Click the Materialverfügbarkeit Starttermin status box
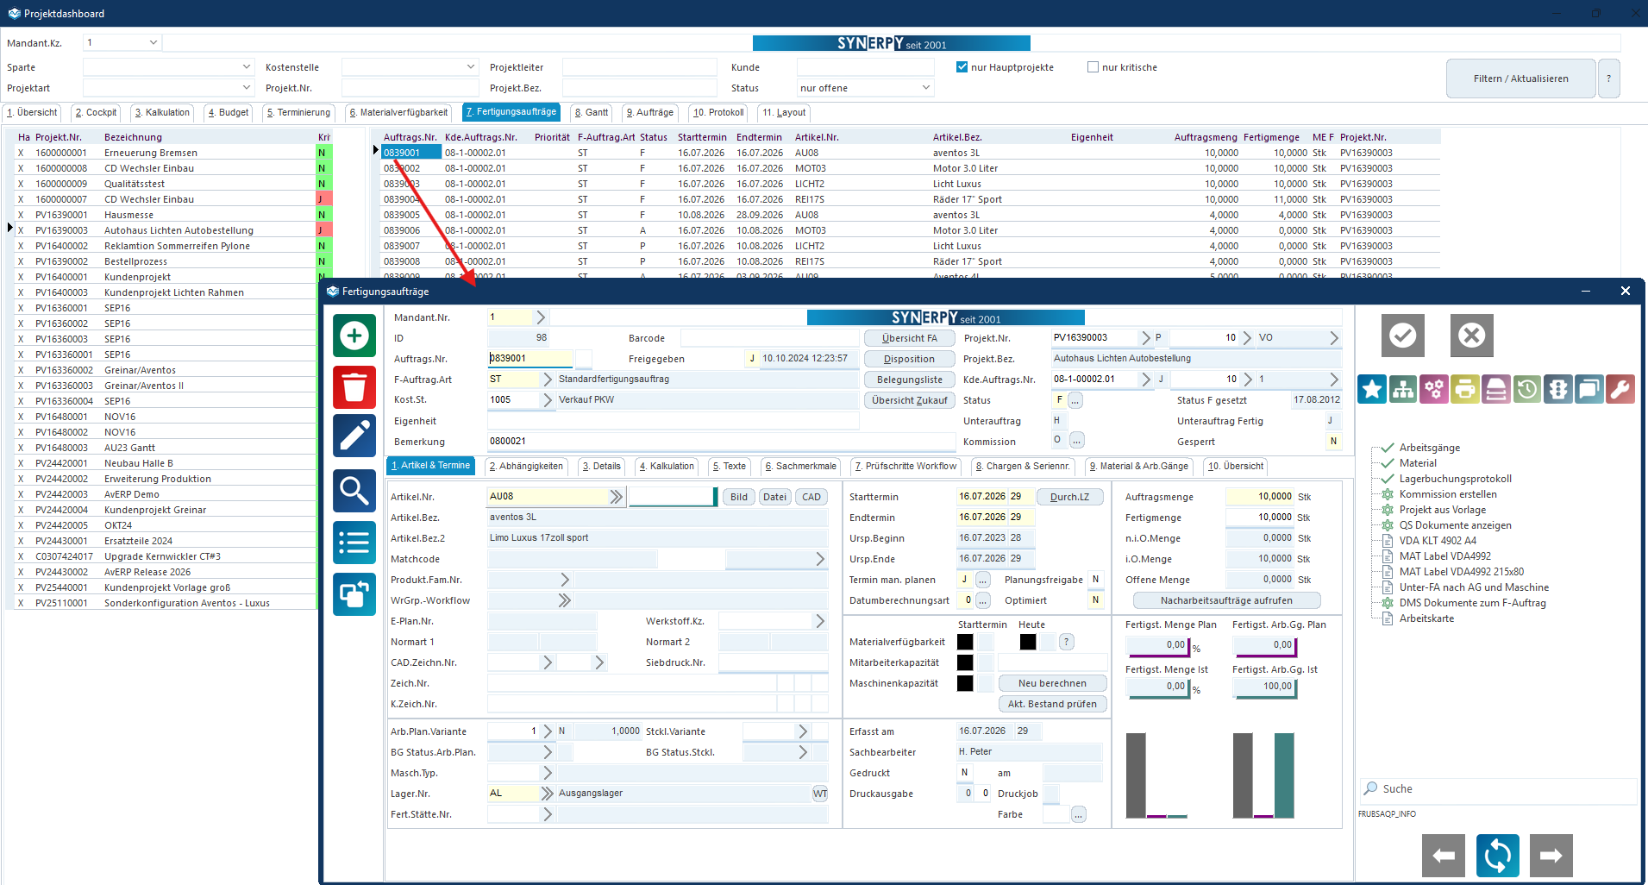 965,642
